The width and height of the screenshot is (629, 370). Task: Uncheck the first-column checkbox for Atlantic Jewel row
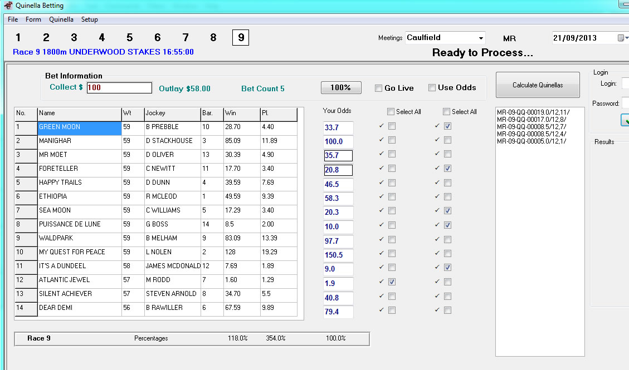(x=392, y=282)
